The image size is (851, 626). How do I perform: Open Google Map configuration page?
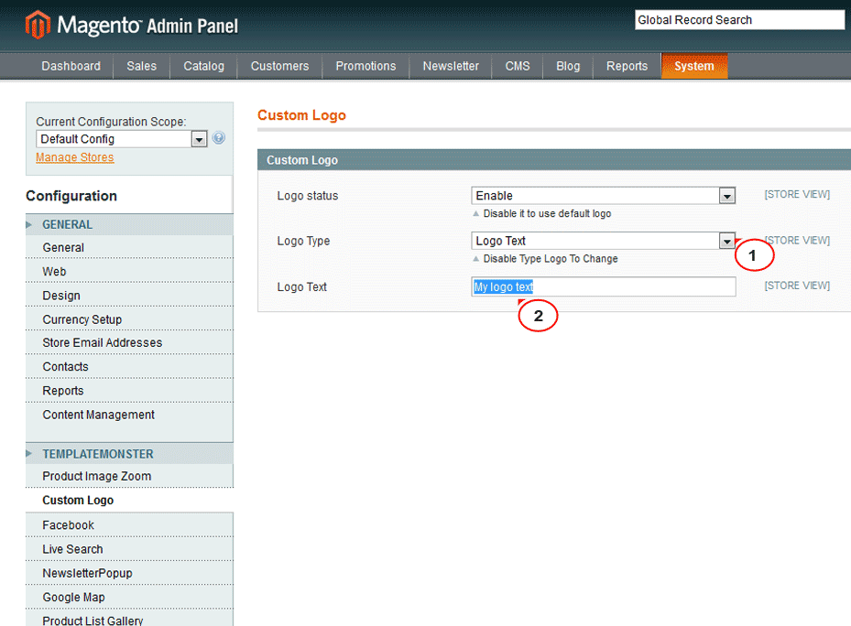tap(73, 598)
